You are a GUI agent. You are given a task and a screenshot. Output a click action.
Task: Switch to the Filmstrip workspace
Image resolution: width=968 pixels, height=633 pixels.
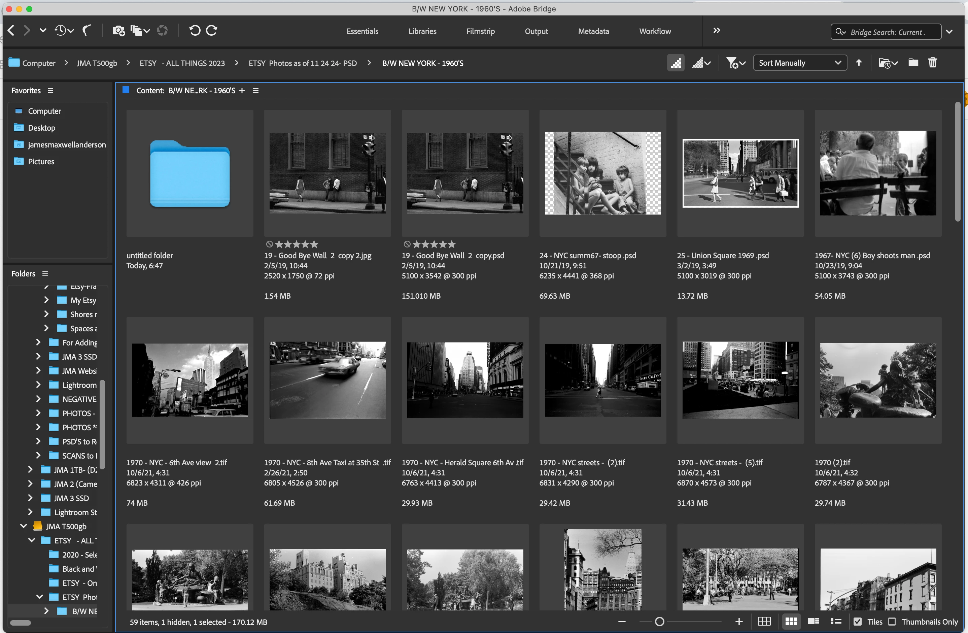480,31
